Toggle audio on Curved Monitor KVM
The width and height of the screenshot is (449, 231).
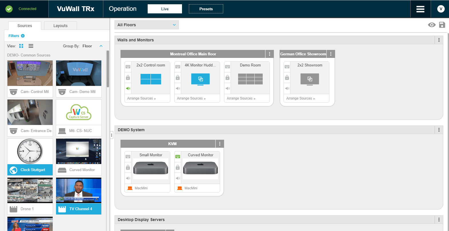tap(178, 178)
